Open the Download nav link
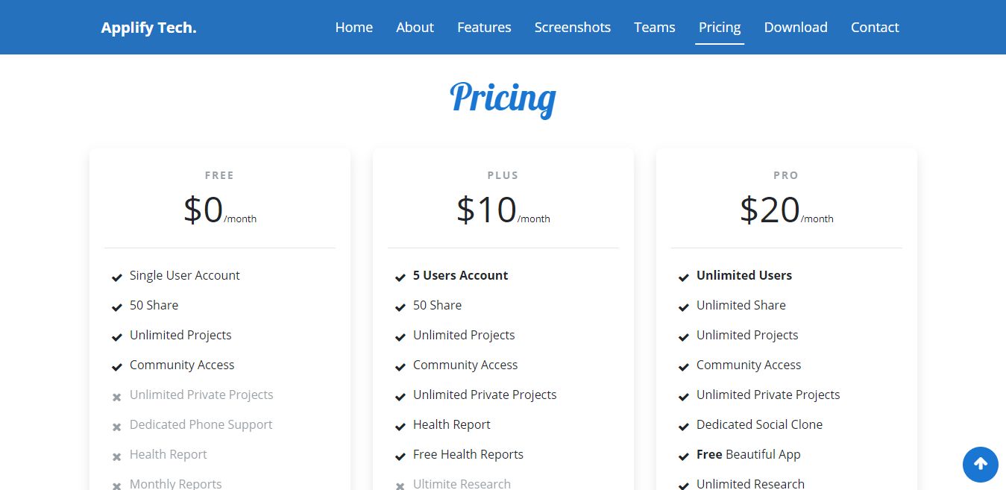The width and height of the screenshot is (1006, 490). [796, 27]
